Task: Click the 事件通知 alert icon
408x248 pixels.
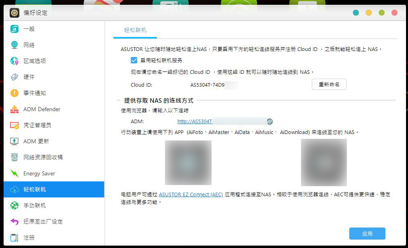Action: pos(14,93)
